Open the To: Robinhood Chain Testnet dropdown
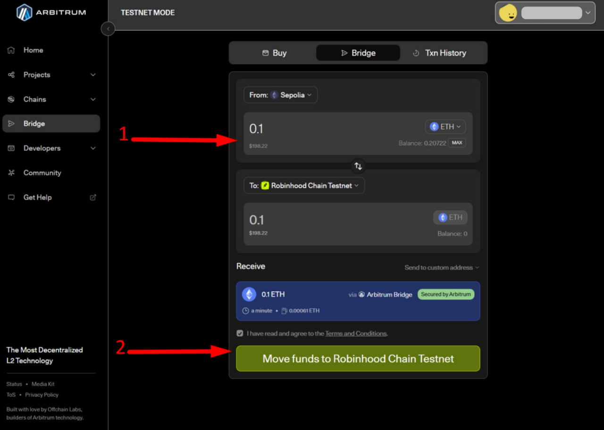This screenshot has width=604, height=430. pos(304,185)
